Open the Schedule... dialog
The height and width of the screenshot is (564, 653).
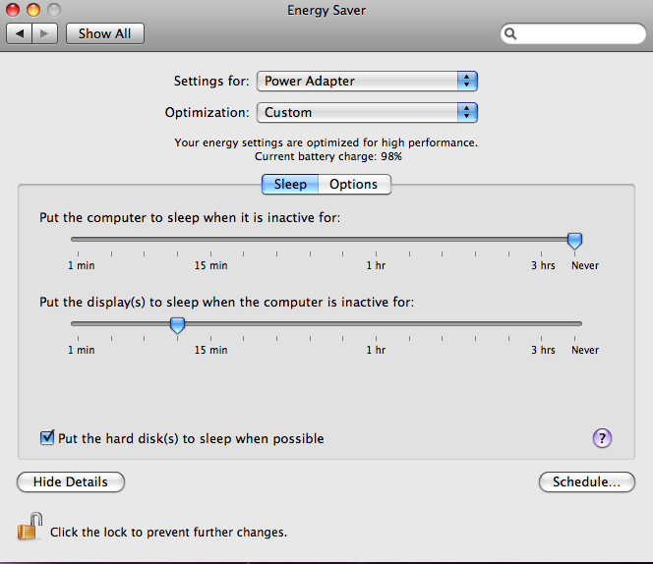tap(587, 481)
